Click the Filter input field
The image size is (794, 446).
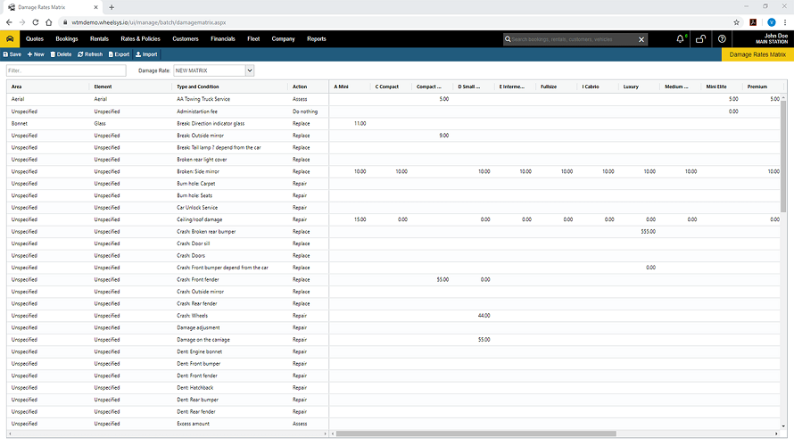click(x=66, y=70)
